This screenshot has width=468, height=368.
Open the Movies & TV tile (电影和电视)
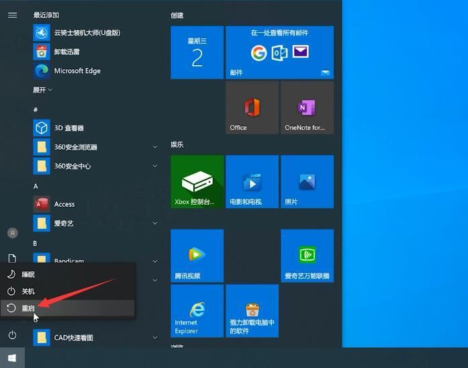click(x=252, y=181)
